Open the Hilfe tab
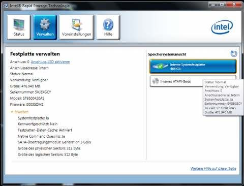The width and height of the screenshot is (244, 186). pyautogui.click(x=108, y=27)
